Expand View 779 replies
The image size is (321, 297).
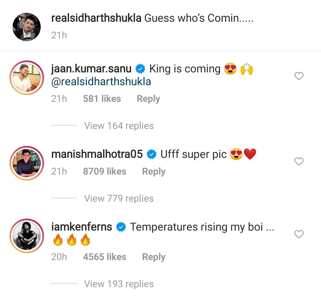pyautogui.click(x=119, y=198)
